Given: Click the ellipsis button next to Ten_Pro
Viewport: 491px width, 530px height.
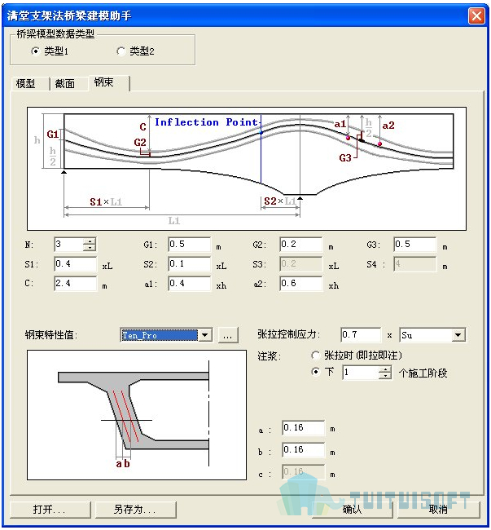Looking at the screenshot, I should point(228,335).
